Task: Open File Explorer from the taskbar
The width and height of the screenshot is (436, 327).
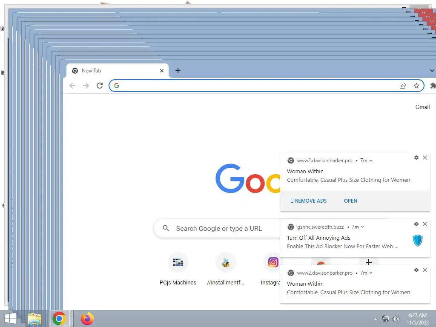Action: point(34,318)
